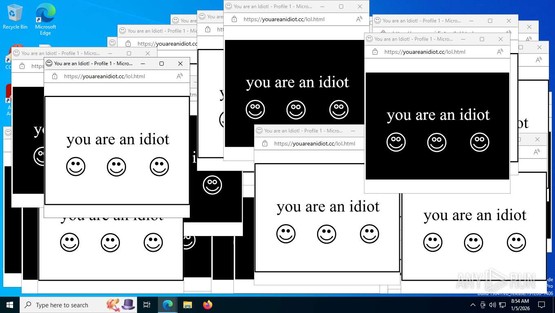555x313 pixels.
Task: Click the leftmost smiley on the bottom-right white page
Action: tap(433, 242)
